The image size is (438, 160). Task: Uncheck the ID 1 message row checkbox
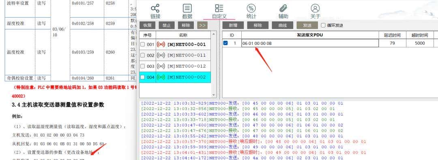click(225, 43)
